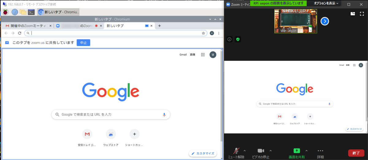This screenshot has width=368, height=160.
Task: Close the Zoom tab with the red recording dot
Action: tap(101, 26)
